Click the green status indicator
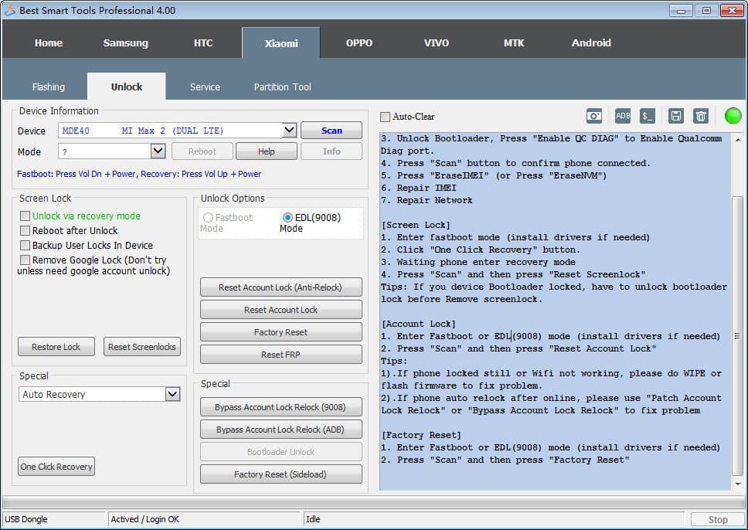The image size is (748, 530). pos(733,116)
